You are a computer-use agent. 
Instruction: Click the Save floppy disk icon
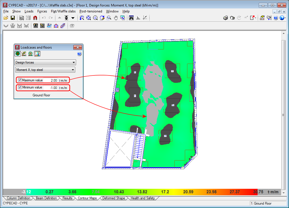click(12, 18)
